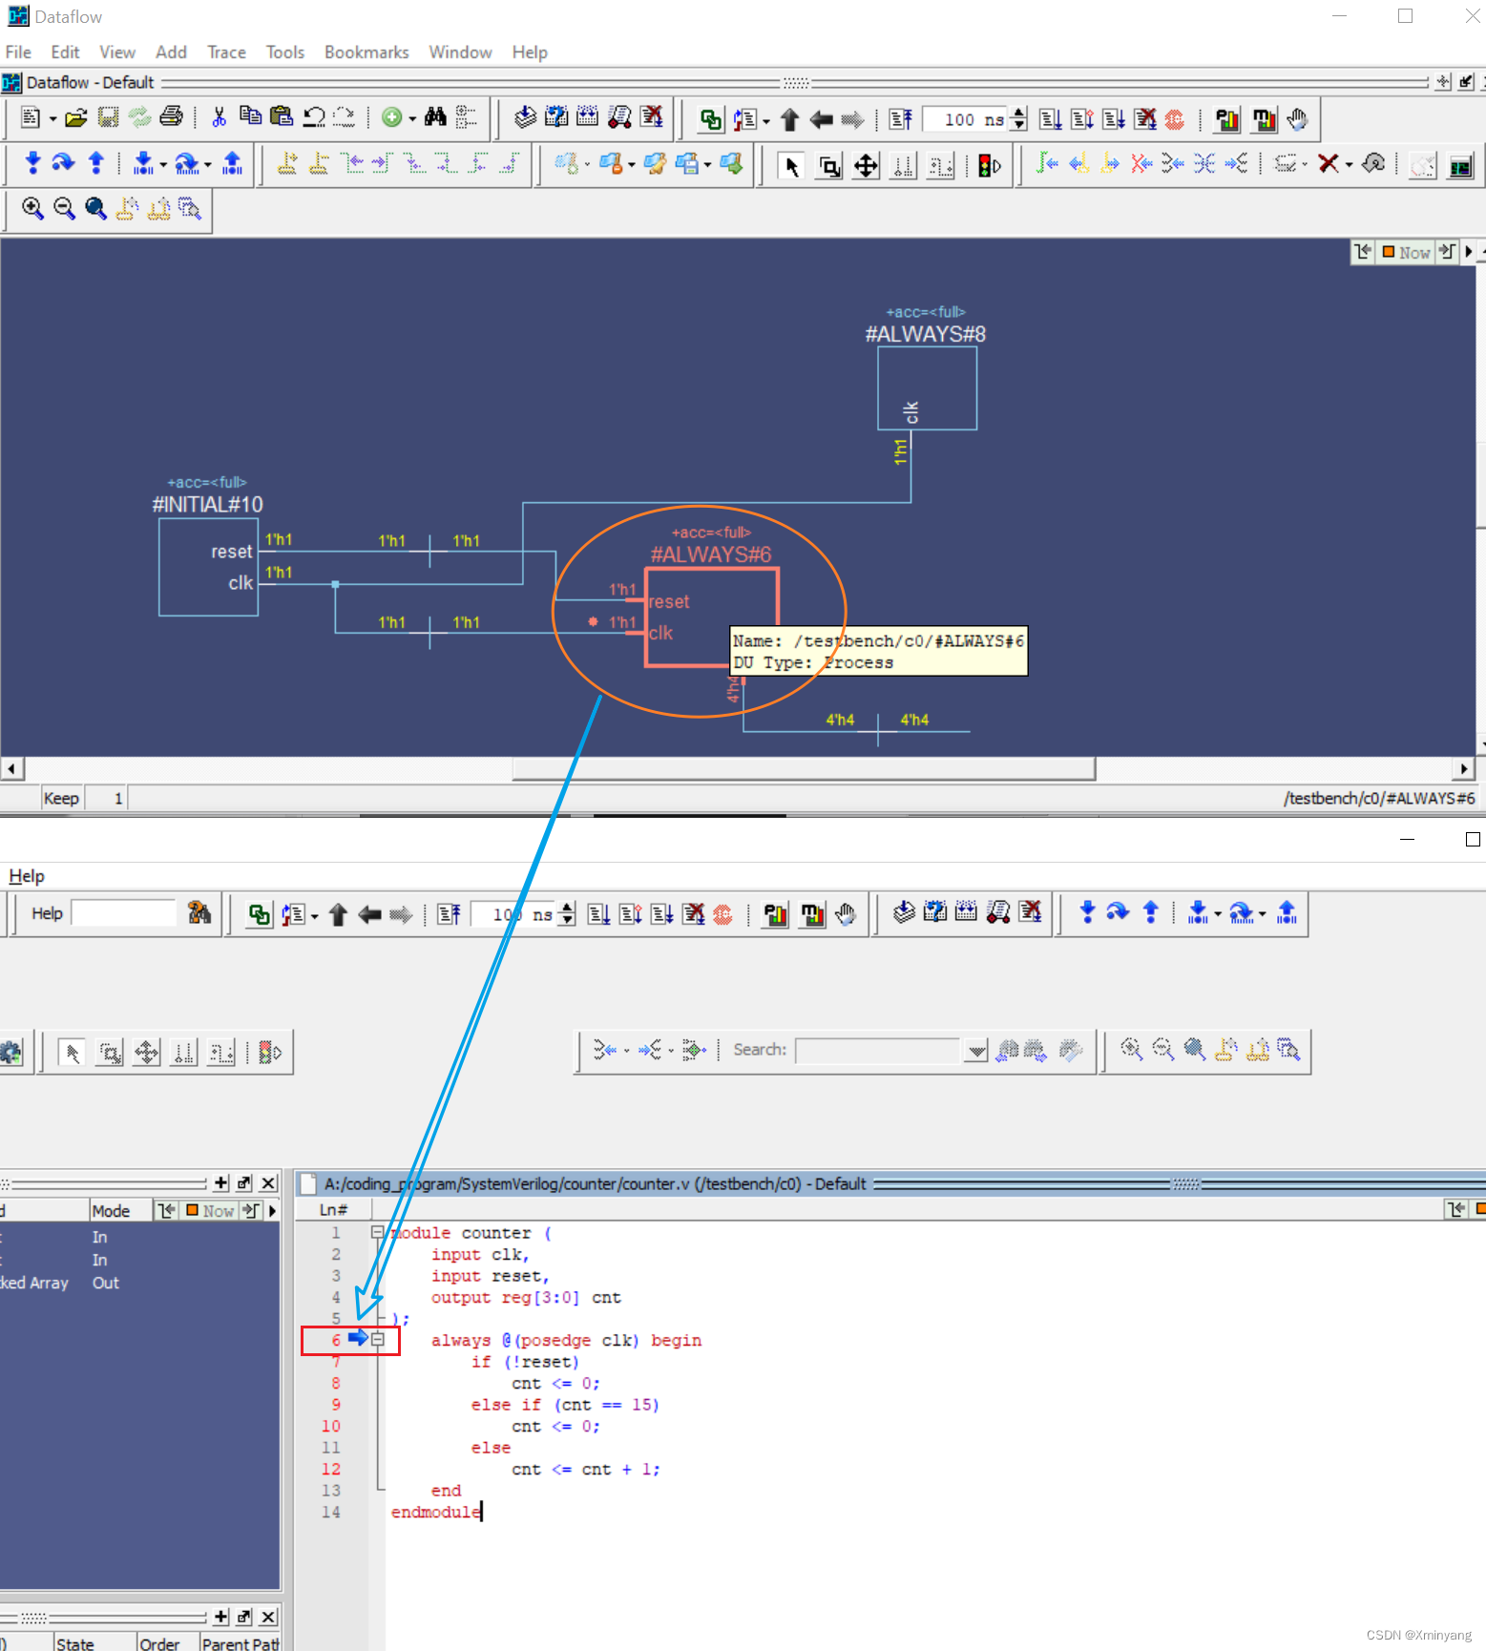Select the #ALWAYS#8 process block
Viewport: 1486px width, 1651px height.
coord(927,387)
